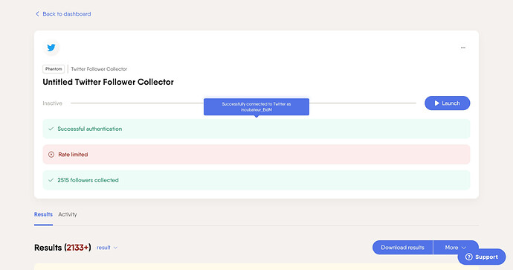Open the result file dropdown

pos(107,248)
